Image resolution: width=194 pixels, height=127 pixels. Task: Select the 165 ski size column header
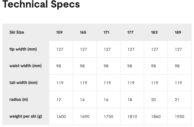[83, 32]
